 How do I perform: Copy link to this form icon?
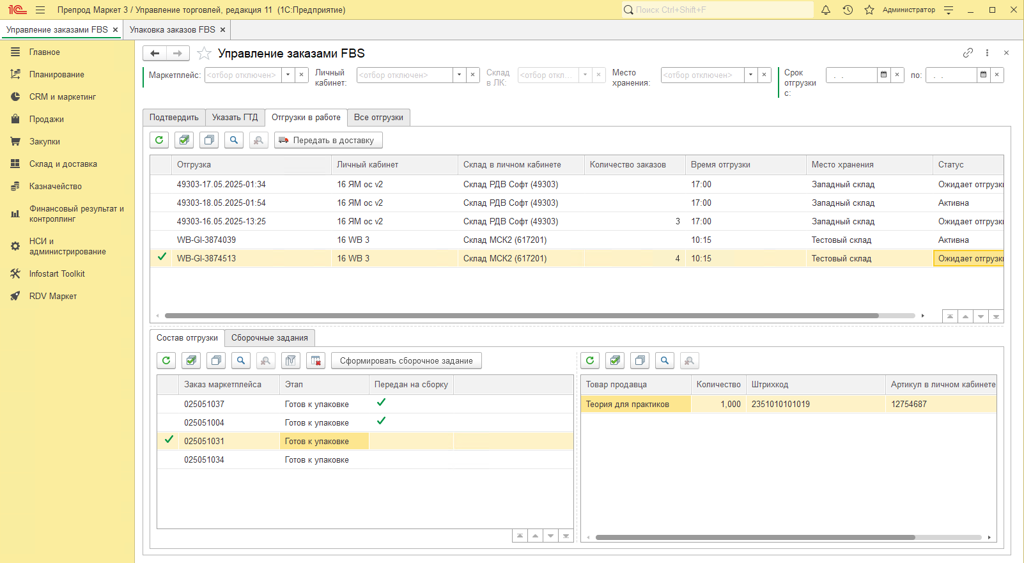[x=968, y=53]
